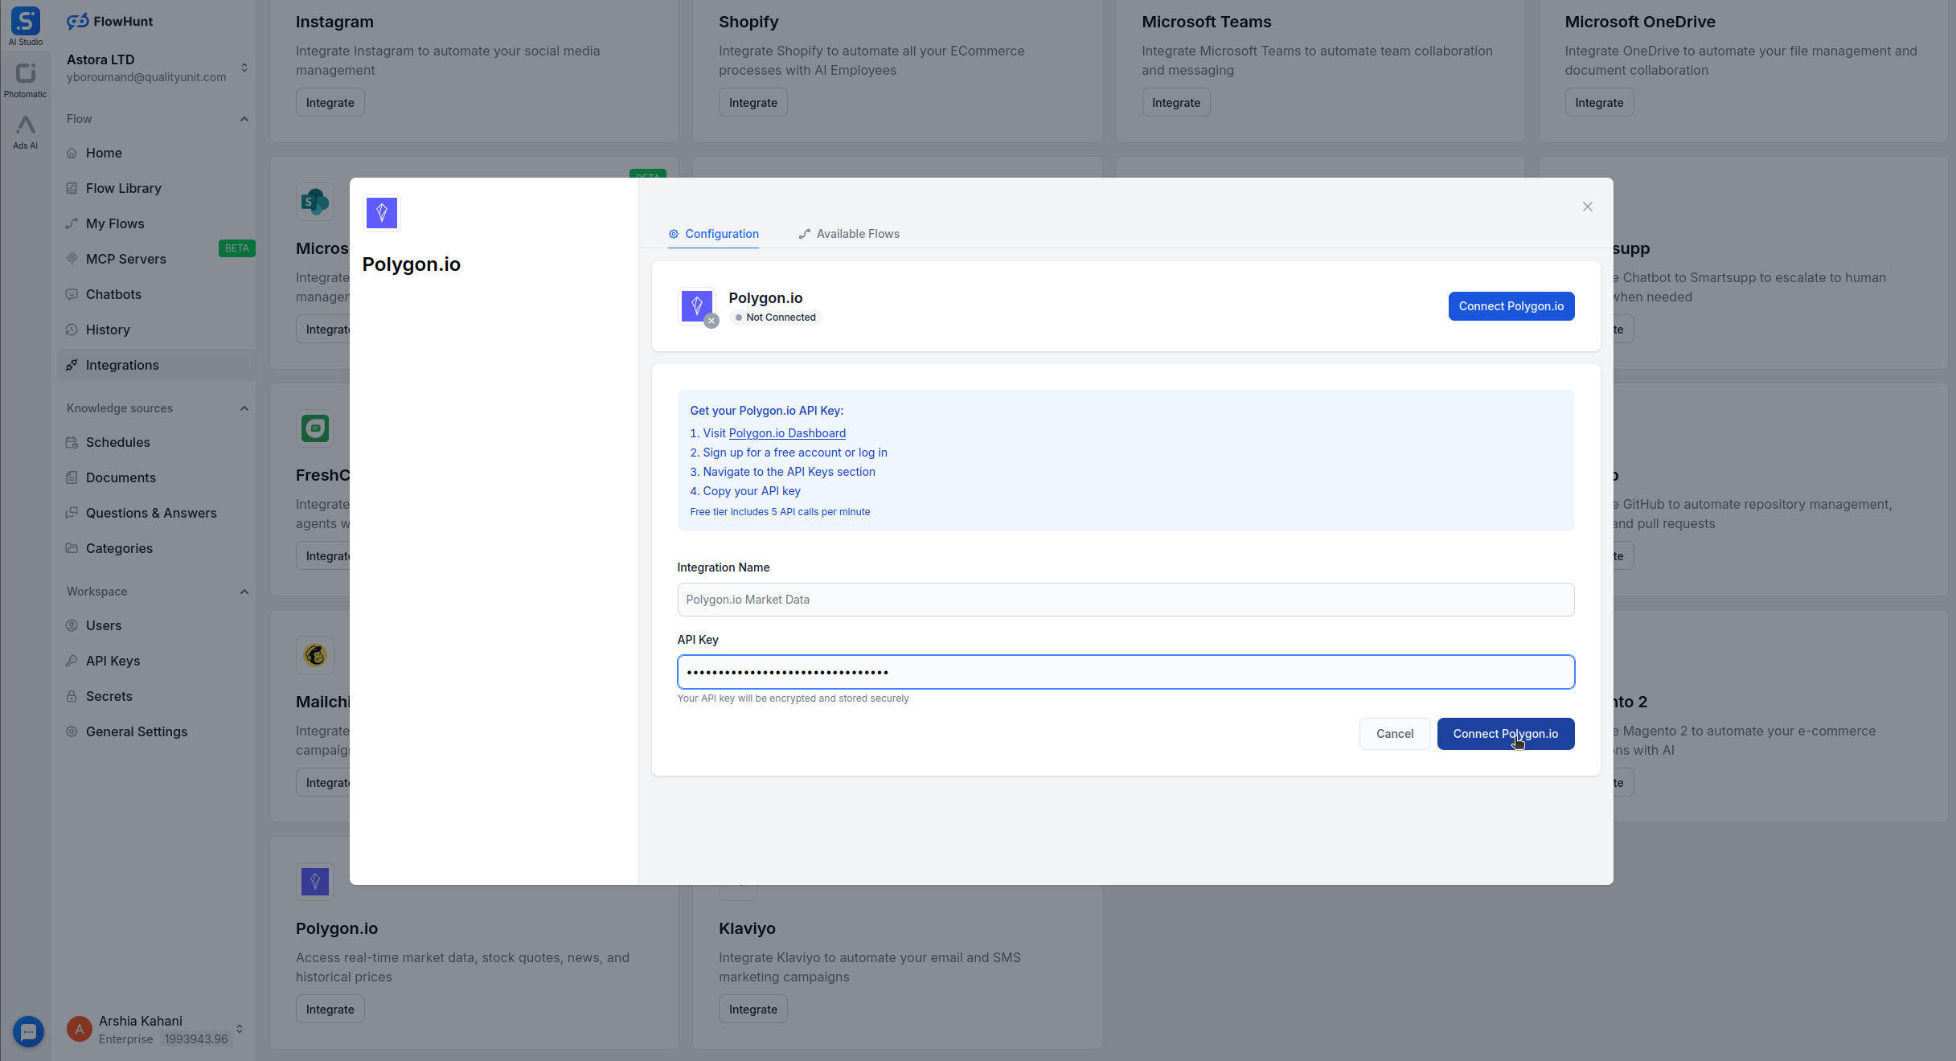Image resolution: width=1956 pixels, height=1061 pixels.
Task: Click the Integration Name input field
Action: (x=1125, y=600)
